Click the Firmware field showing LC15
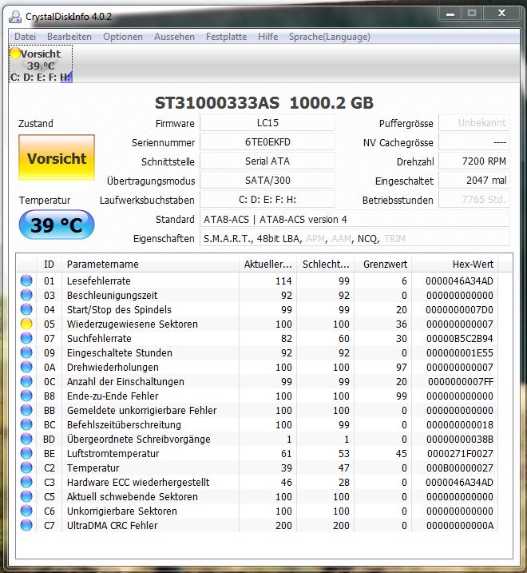 [x=267, y=123]
